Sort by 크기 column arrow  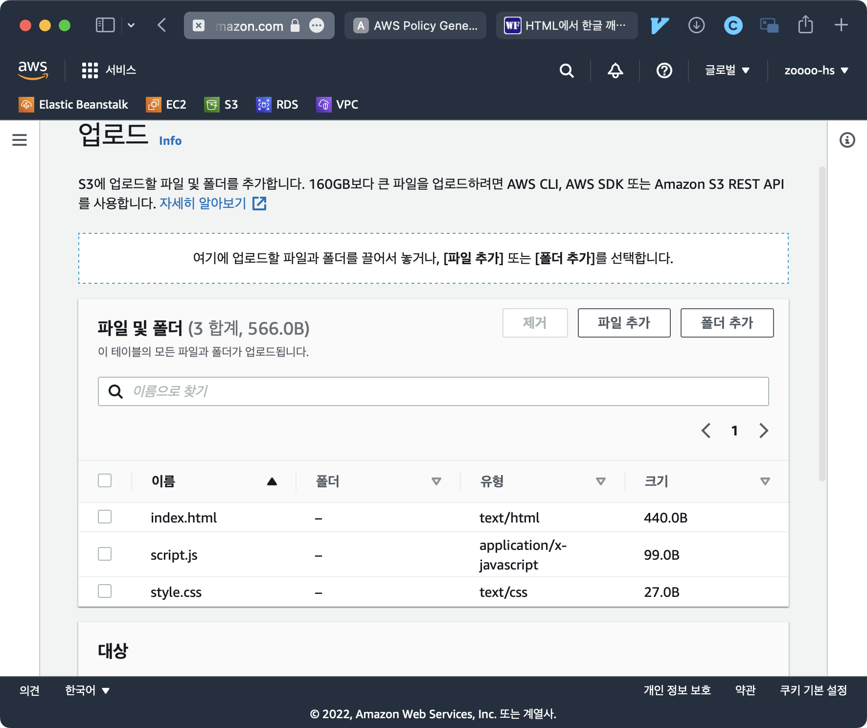tap(765, 481)
